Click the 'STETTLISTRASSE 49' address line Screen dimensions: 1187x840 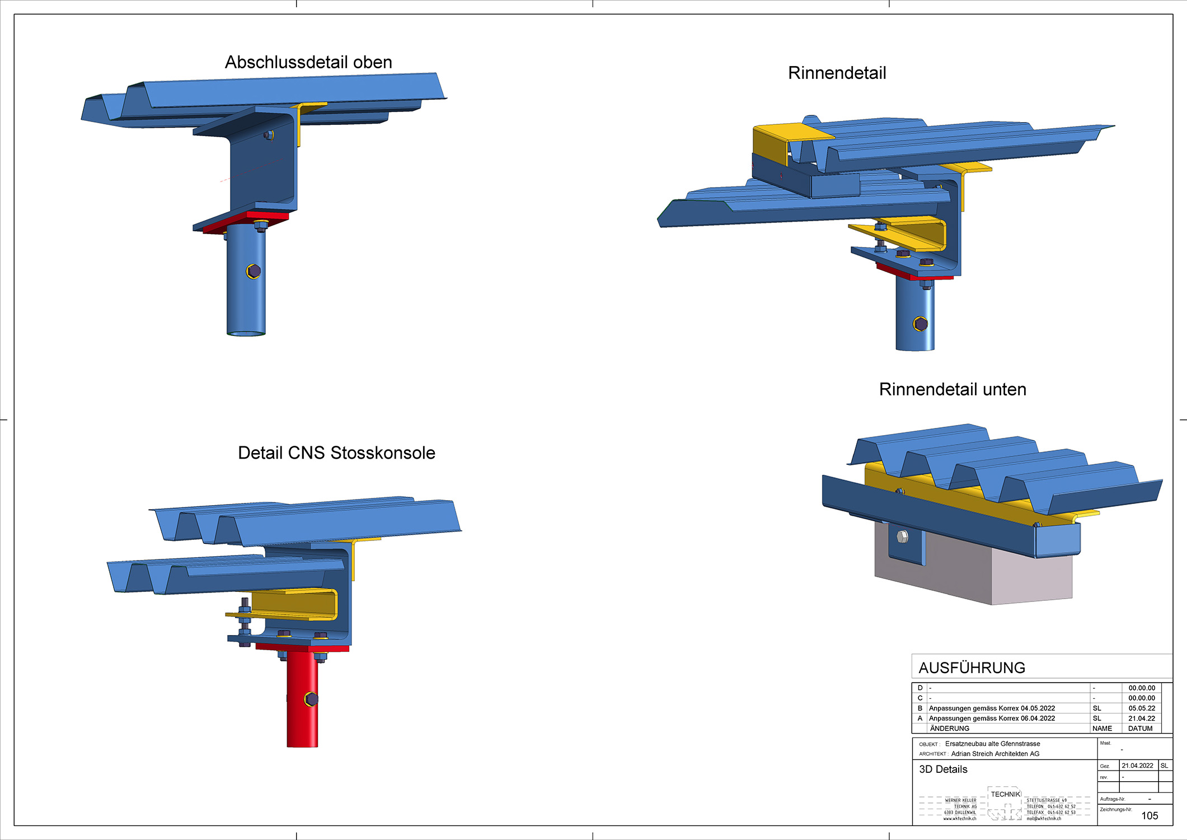click(x=1047, y=800)
